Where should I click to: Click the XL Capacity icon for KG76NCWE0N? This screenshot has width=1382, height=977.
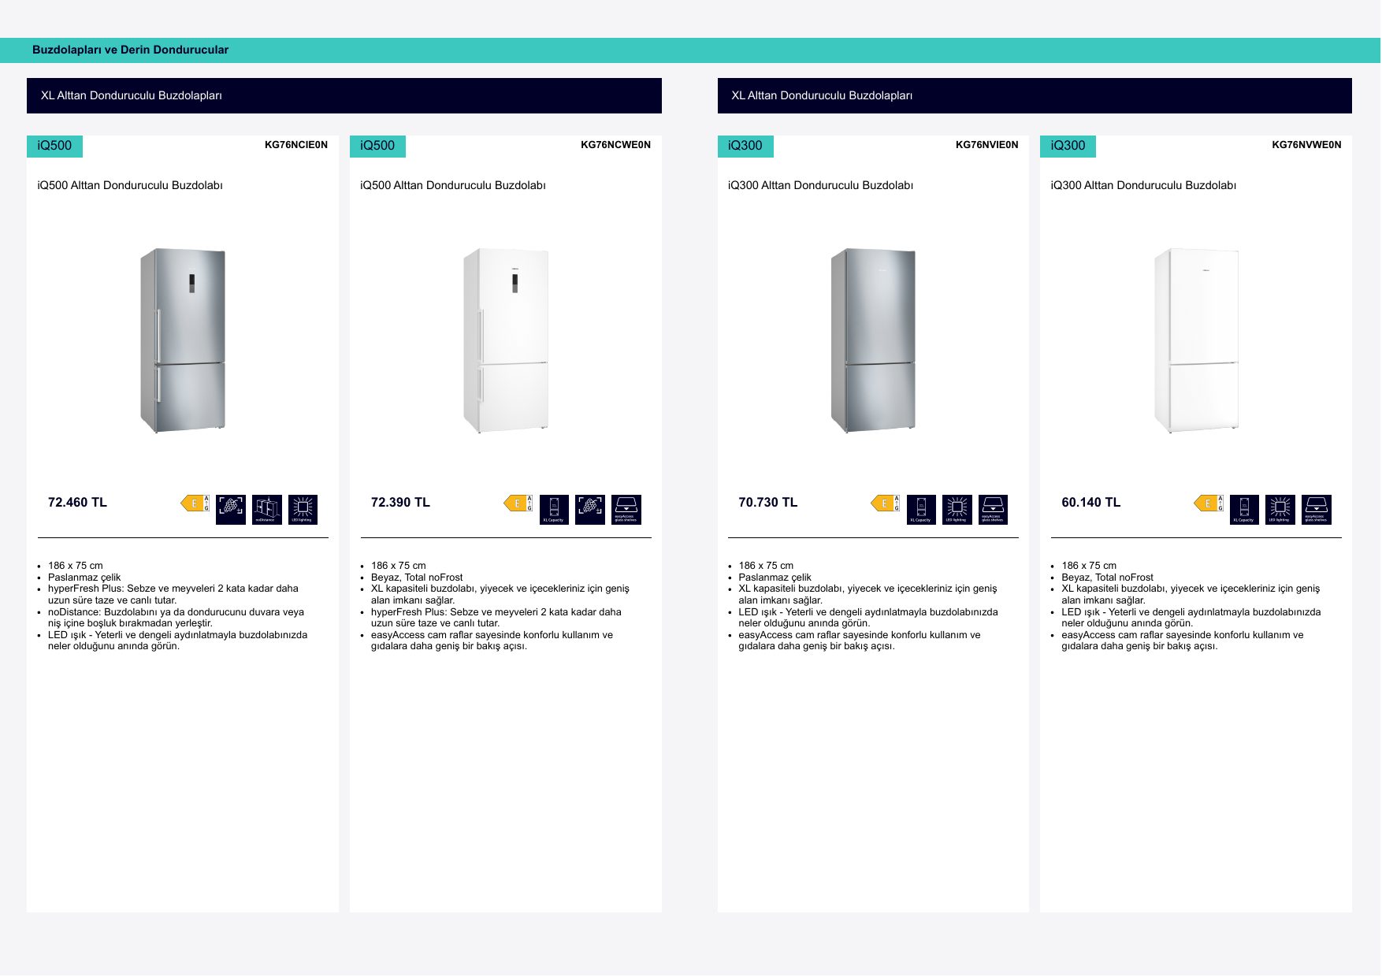pos(554,510)
